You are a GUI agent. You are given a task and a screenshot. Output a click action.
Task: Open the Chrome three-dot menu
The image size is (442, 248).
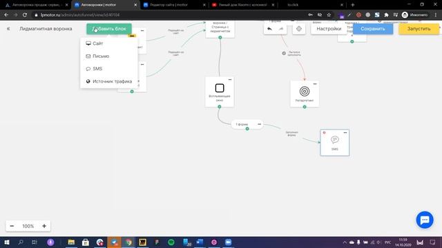point(436,15)
